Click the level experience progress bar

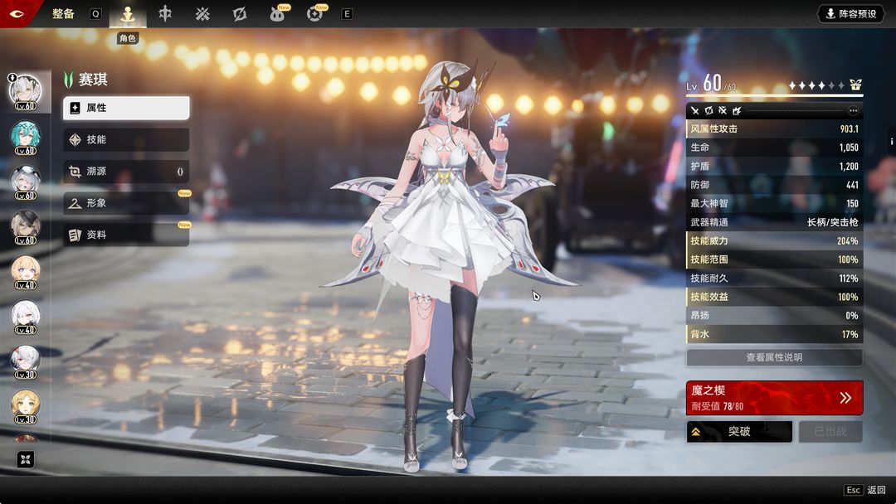click(x=774, y=94)
